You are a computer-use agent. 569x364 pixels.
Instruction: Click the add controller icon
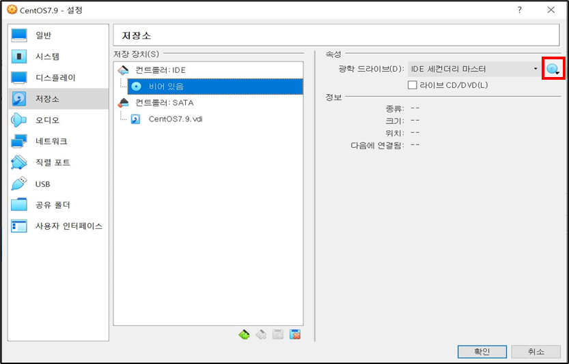coord(245,334)
